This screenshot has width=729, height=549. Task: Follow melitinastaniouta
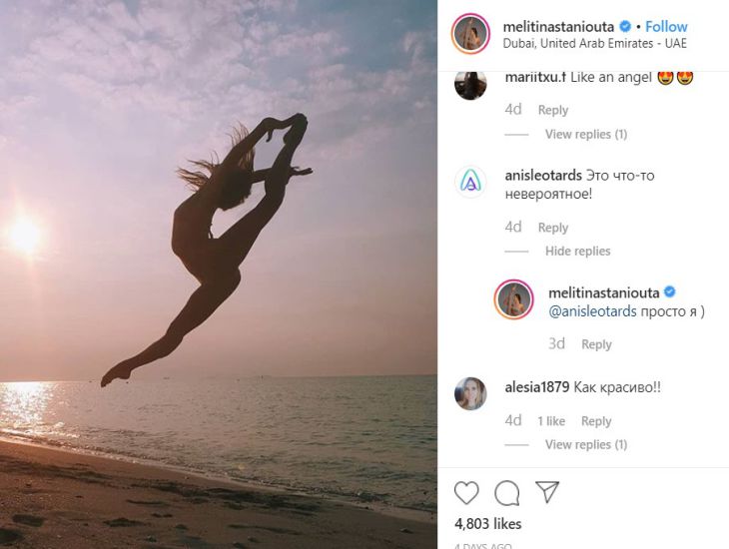[666, 27]
